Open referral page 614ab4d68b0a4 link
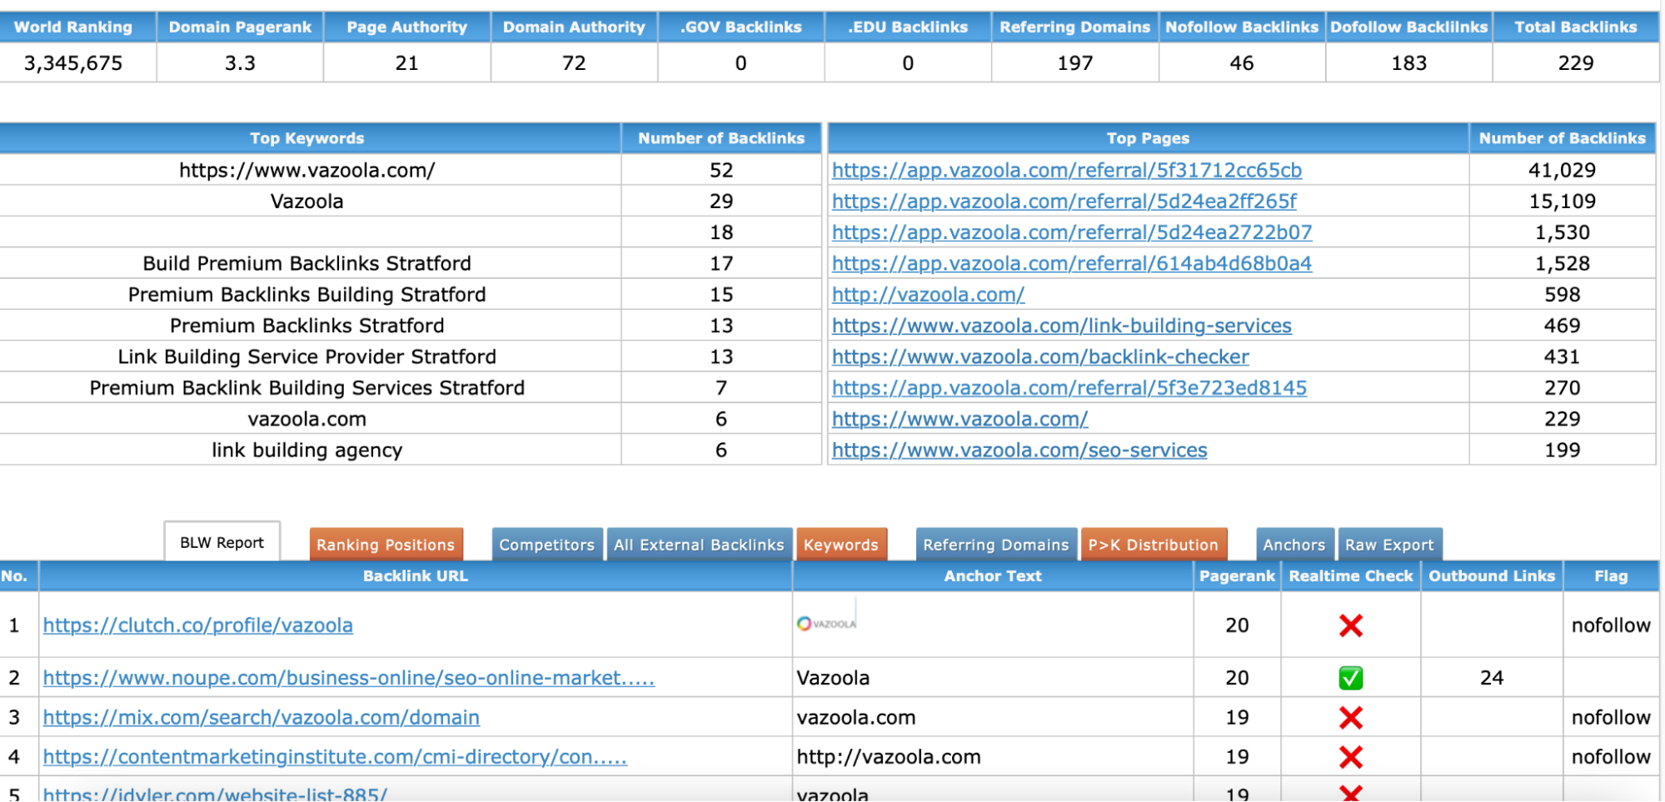Screen dimensions: 1665x802 click(x=1072, y=263)
